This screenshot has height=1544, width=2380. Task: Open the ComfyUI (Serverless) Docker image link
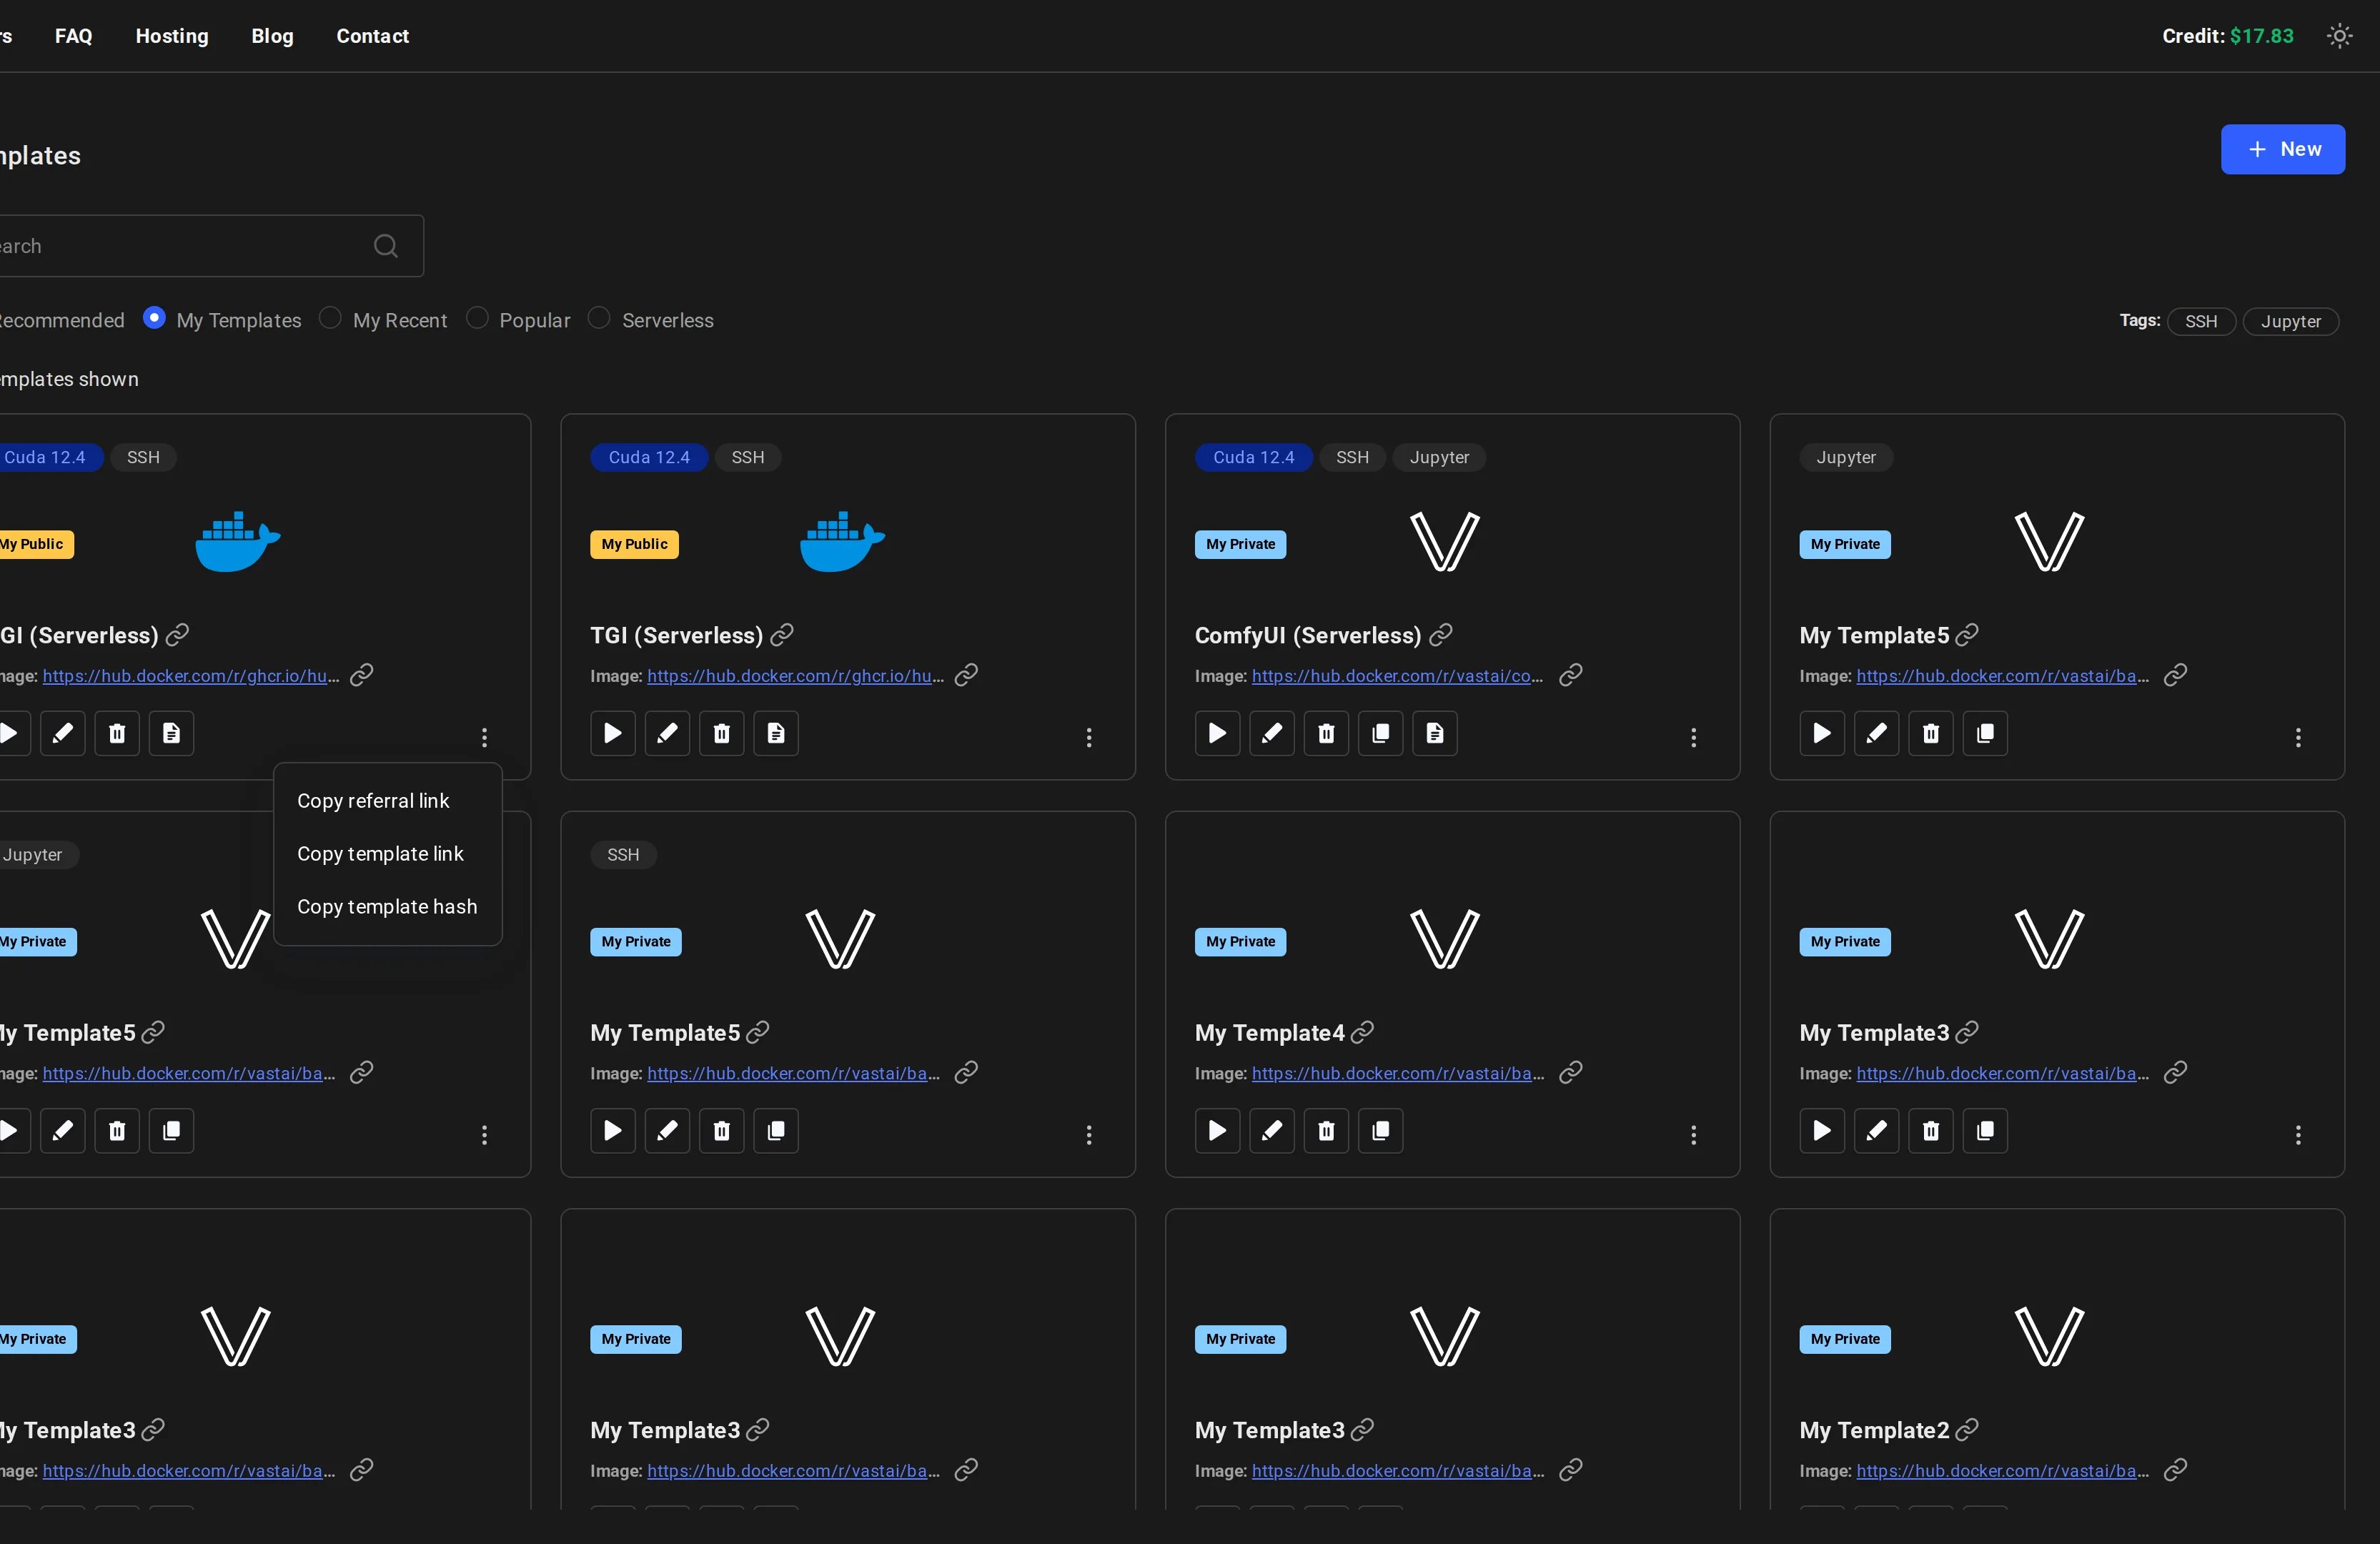1397,676
